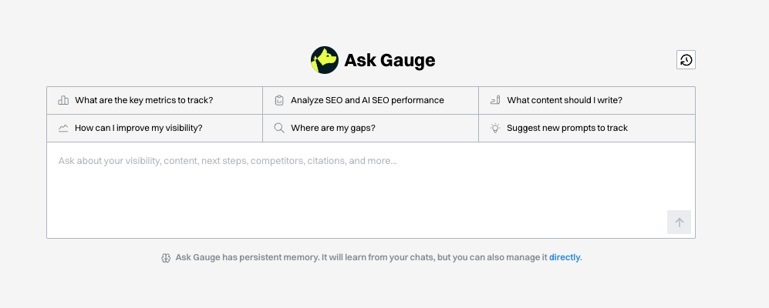The height and width of the screenshot is (308, 769).
Task: Click the lightbulb icon beside Suggest new prompts
Action: click(495, 128)
